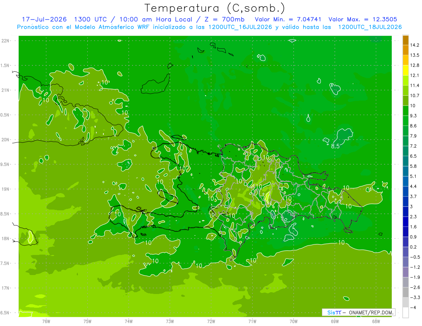Click the '18N' latitude axis label
This screenshot has height=326, width=422.
(5, 238)
